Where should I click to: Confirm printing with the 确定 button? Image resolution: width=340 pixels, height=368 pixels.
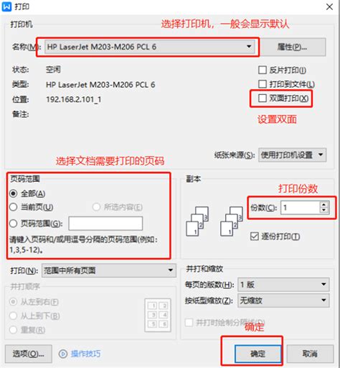[258, 354]
